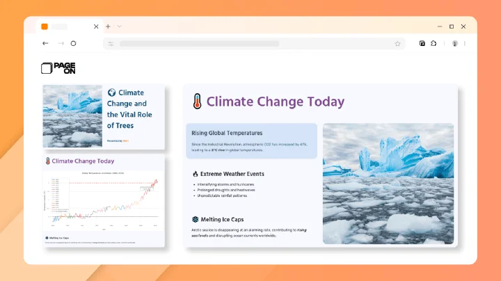The height and width of the screenshot is (281, 501).
Task: Open the Climate Change and Trees slide thumbnail
Action: pyautogui.click(x=104, y=116)
